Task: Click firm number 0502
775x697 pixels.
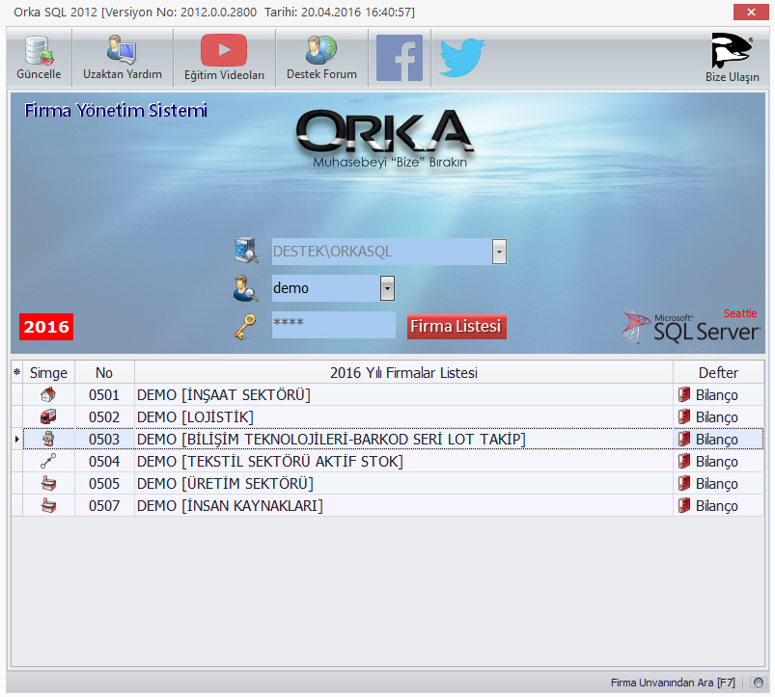Action: 104,417
